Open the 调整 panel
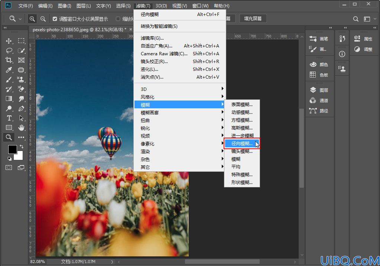The height and width of the screenshot is (266, 380). pyautogui.click(x=363, y=49)
